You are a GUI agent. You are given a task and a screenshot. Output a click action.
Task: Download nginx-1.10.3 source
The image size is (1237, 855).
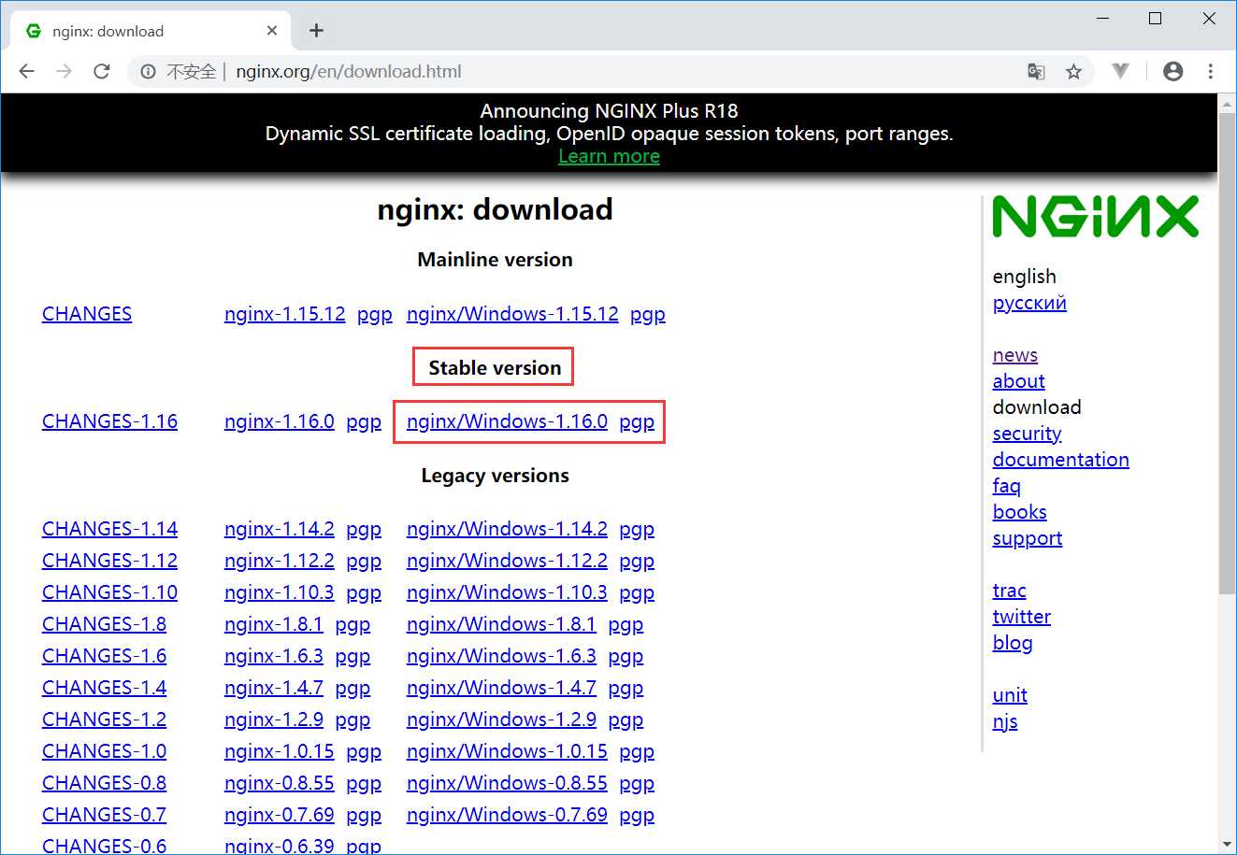(x=279, y=592)
